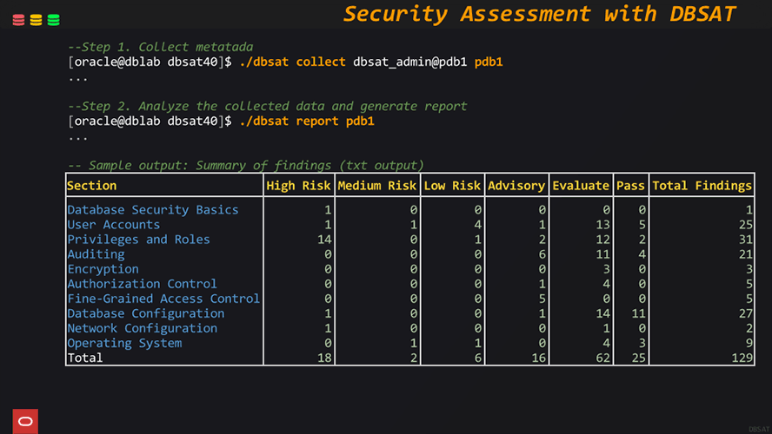Select Fine-Grained Access Control entry
The image size is (772, 434).
point(163,299)
